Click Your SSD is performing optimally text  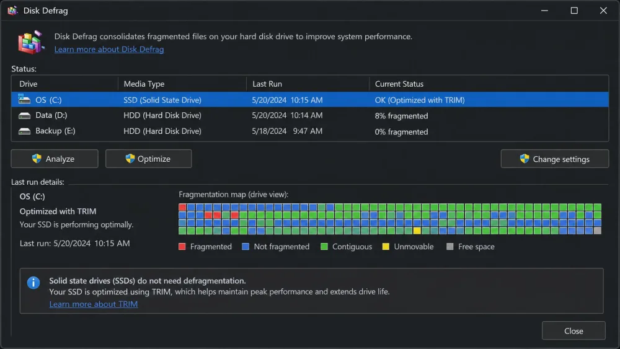pyautogui.click(x=76, y=224)
